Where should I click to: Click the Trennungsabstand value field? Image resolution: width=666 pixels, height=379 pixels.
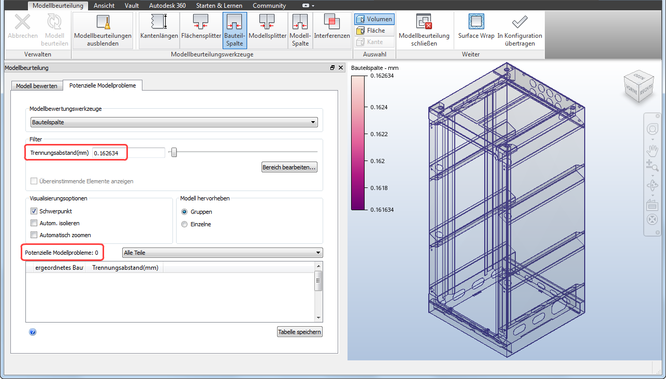coord(128,153)
